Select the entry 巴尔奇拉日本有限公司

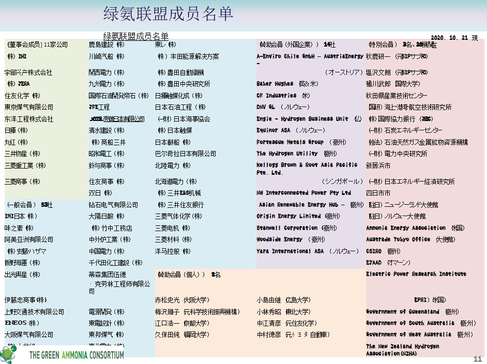[186, 154]
